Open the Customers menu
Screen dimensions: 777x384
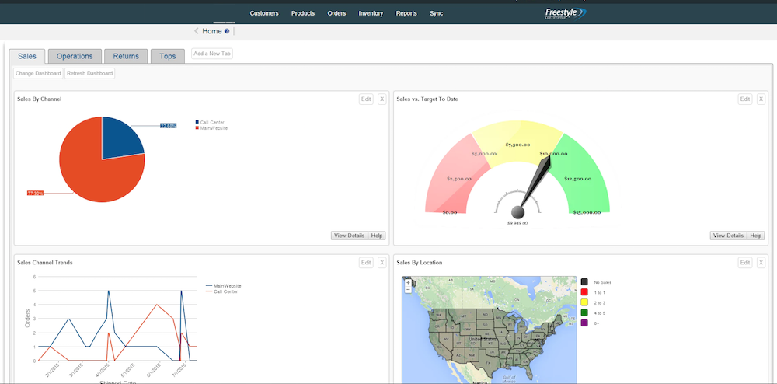(264, 13)
